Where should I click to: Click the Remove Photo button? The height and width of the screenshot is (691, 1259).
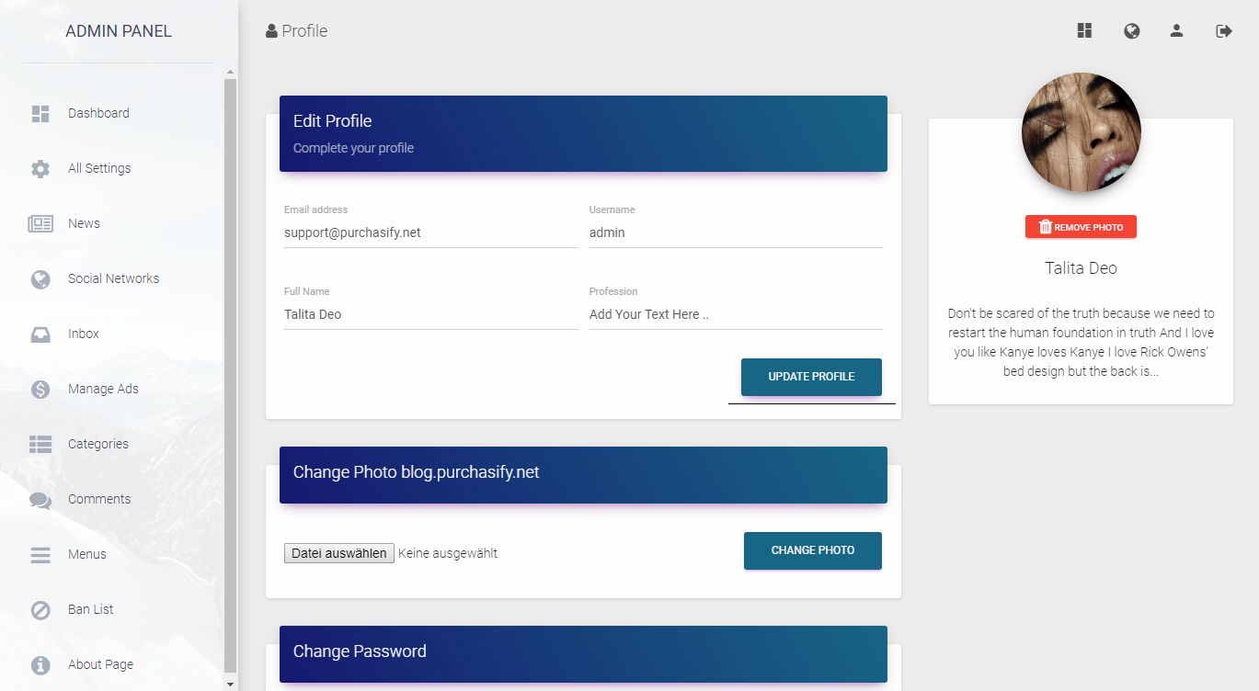pos(1081,227)
